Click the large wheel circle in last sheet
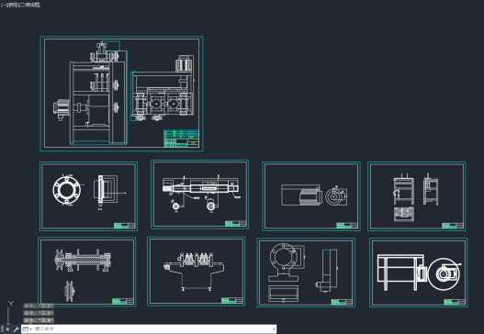The width and height of the screenshot is (484, 334). (444, 274)
